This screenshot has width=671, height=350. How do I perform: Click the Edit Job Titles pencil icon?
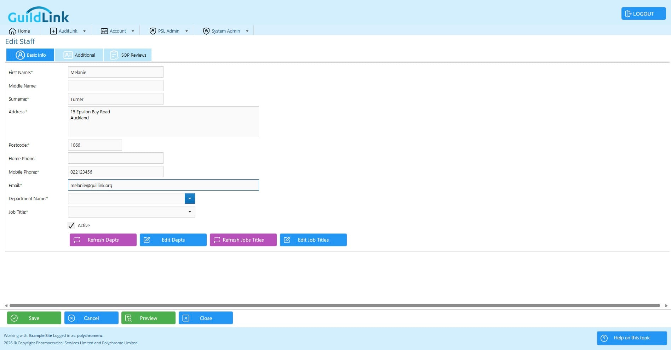[x=287, y=240]
